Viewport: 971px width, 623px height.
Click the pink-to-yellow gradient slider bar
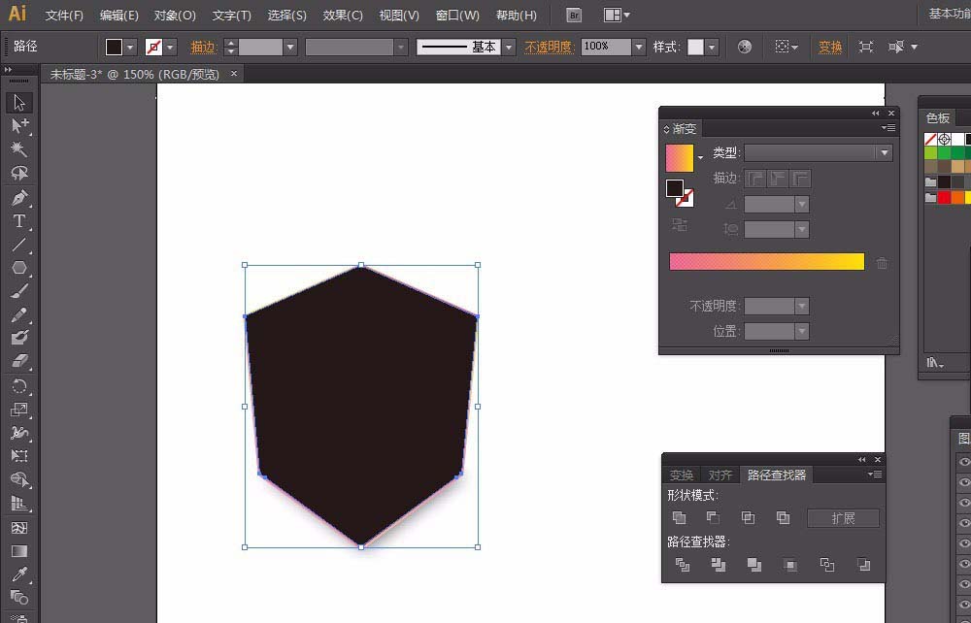tap(767, 261)
